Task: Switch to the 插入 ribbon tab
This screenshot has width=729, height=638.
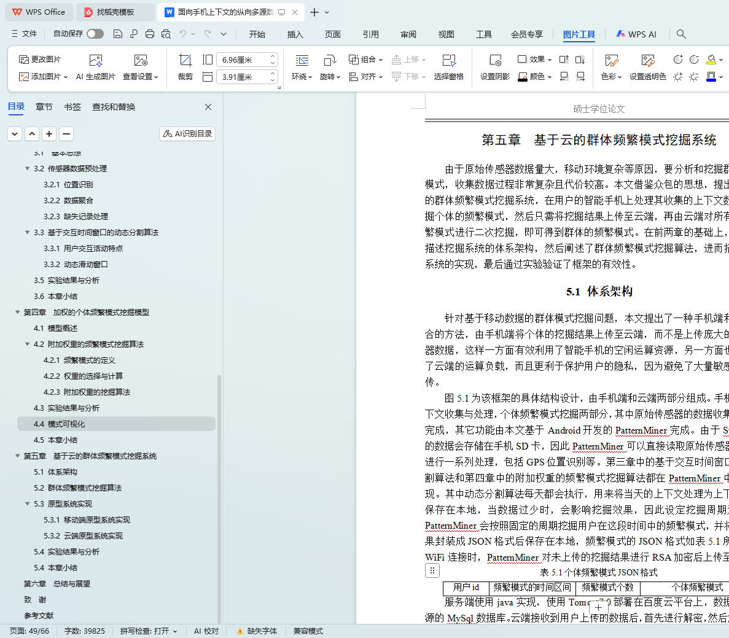Action: click(295, 34)
